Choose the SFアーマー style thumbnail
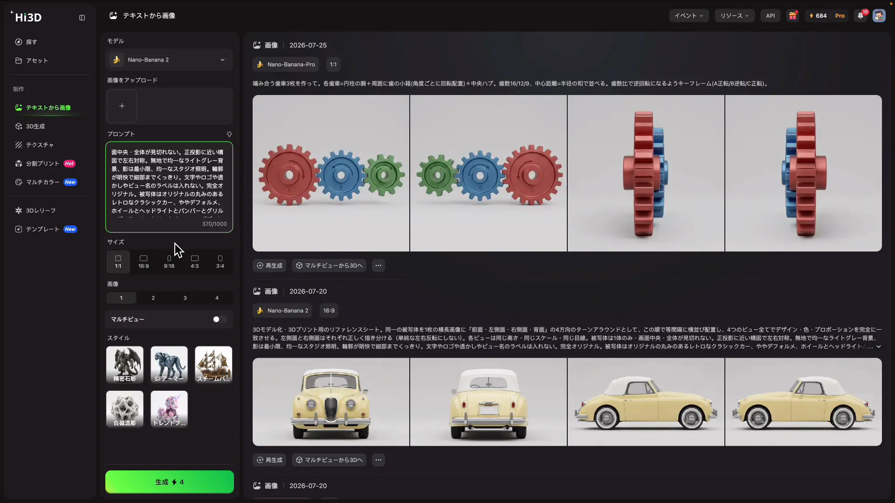Screen dimensions: 895x503 [169, 365]
